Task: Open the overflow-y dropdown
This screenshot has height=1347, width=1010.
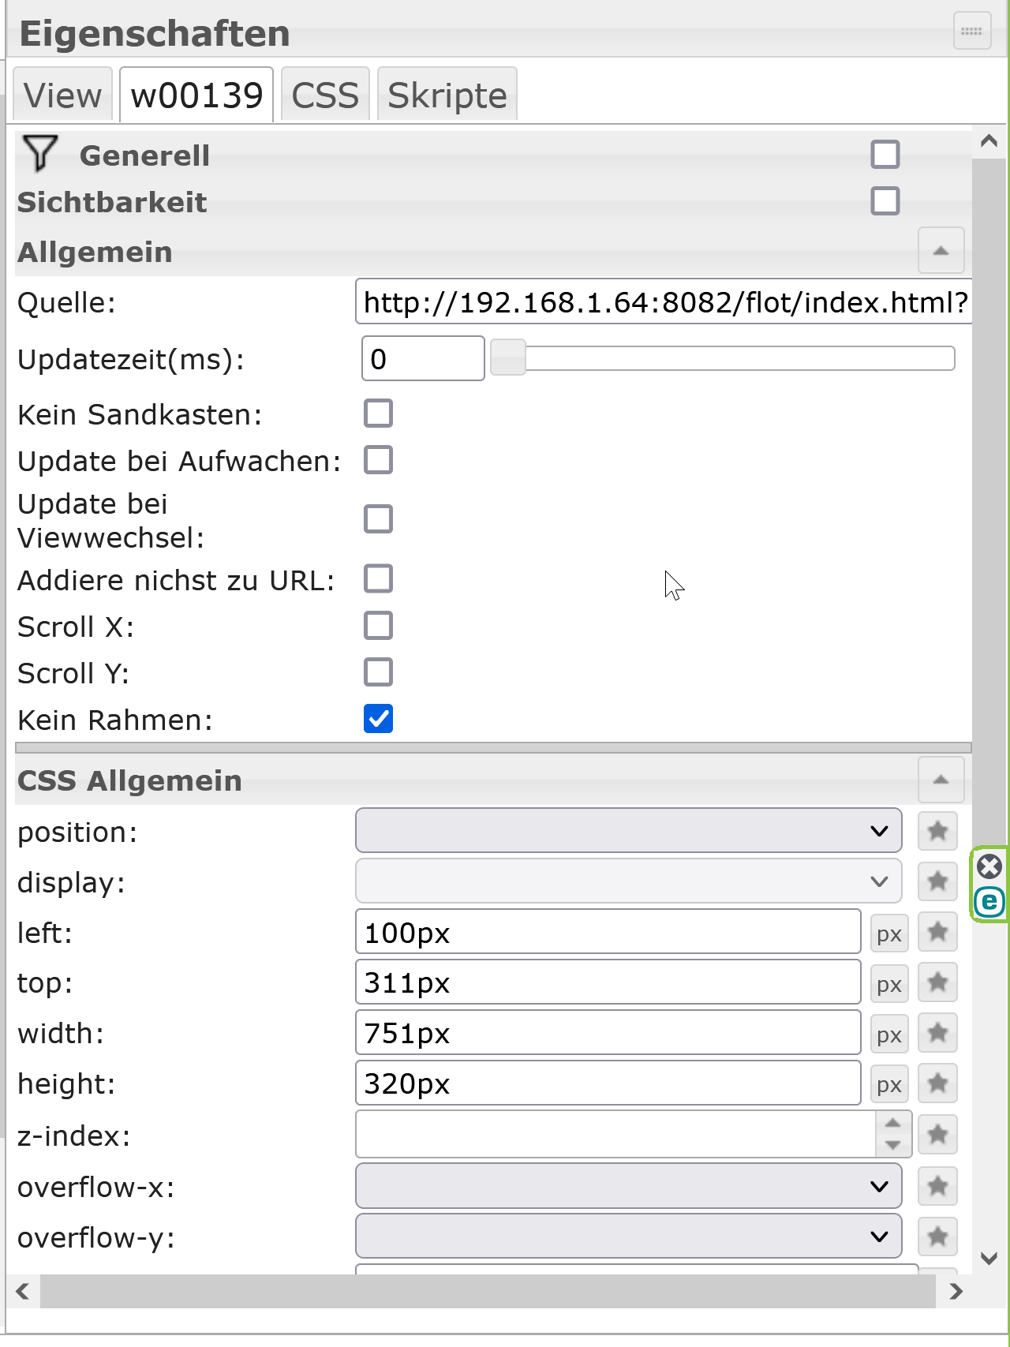Action: (629, 1237)
